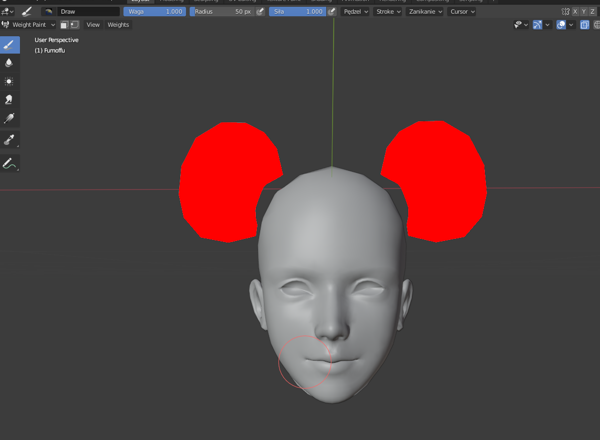Viewport: 600px width, 440px height.
Task: Click the Siła strength slider
Action: [297, 12]
